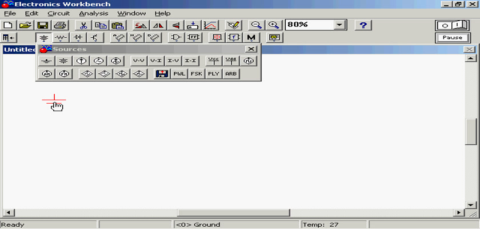The width and height of the screenshot is (480, 229).
Task: Select the Clock source
Action: tap(249, 61)
